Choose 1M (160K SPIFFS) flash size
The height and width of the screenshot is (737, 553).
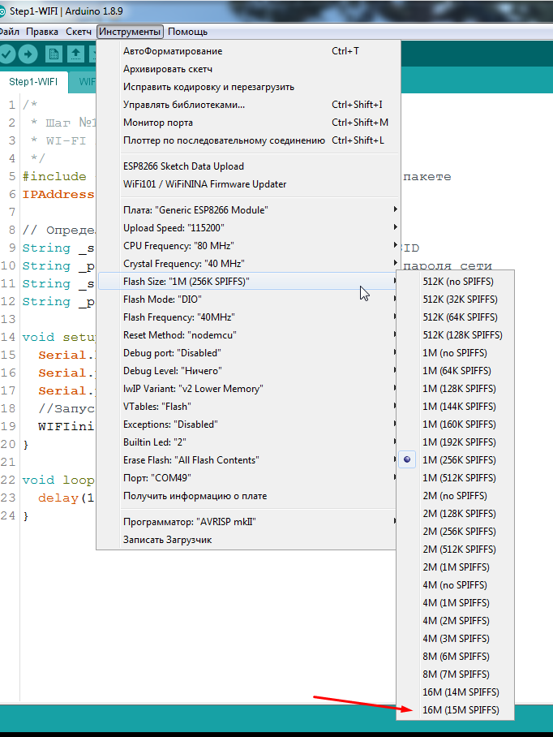[x=456, y=425]
